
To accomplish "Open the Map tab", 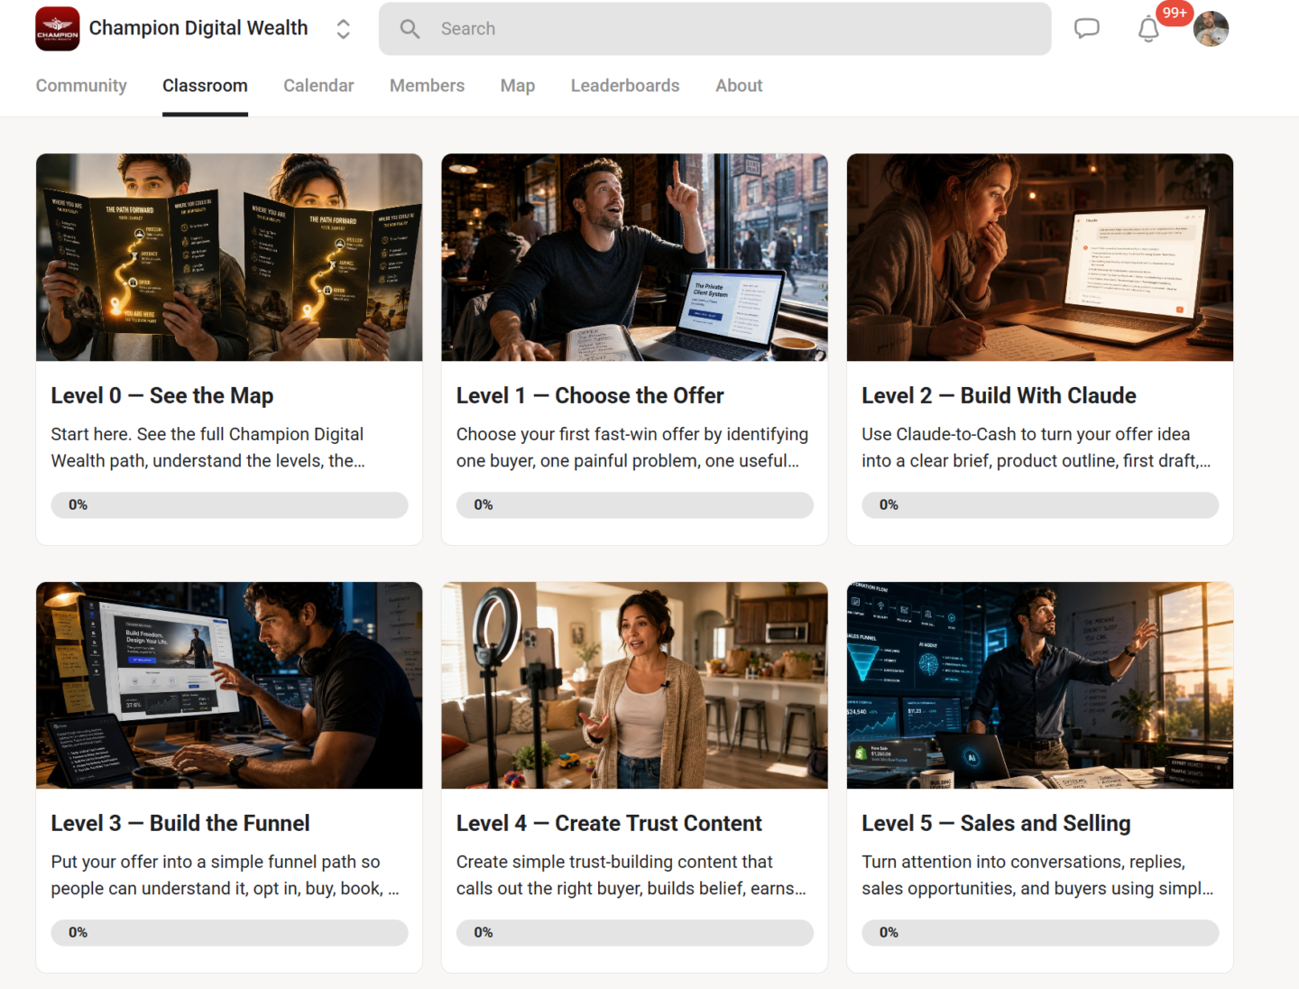I will [x=518, y=86].
